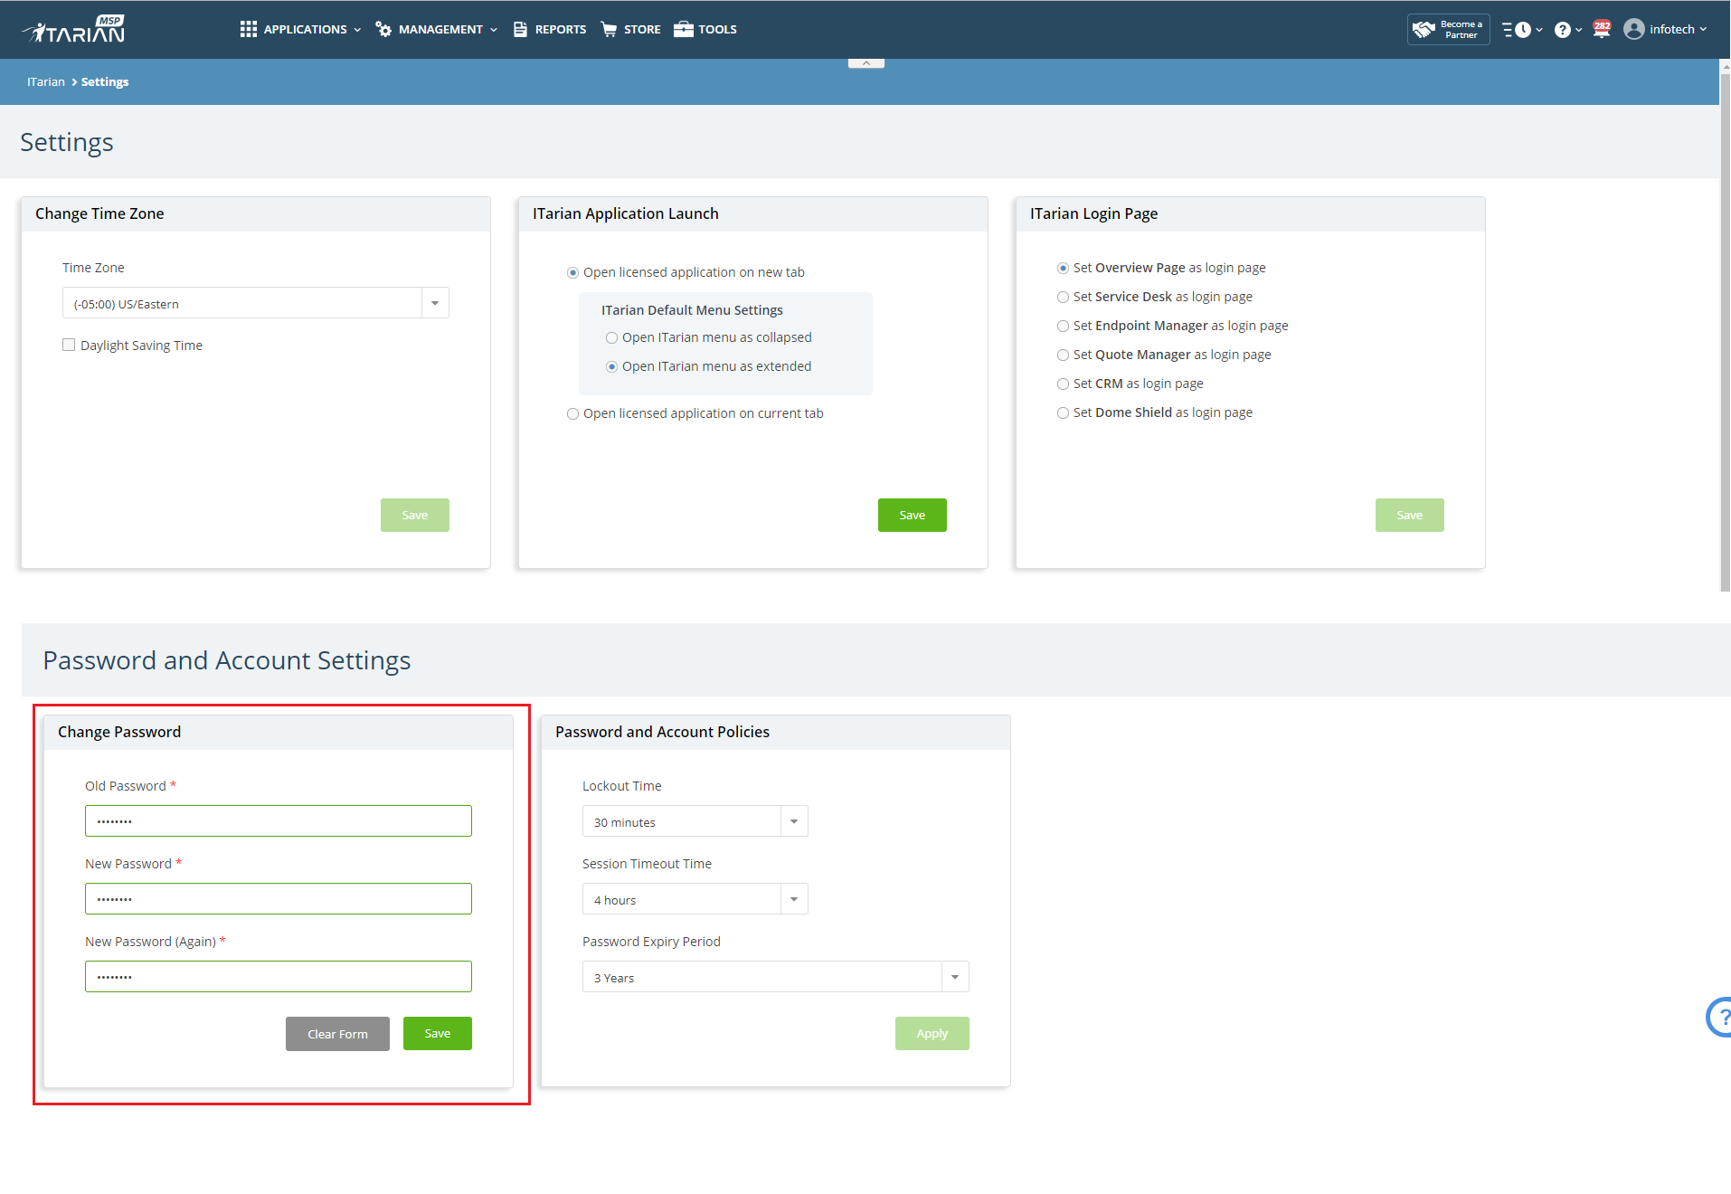The width and height of the screenshot is (1731, 1194).
Task: Click the infotech user avatar icon
Action: [x=1633, y=29]
